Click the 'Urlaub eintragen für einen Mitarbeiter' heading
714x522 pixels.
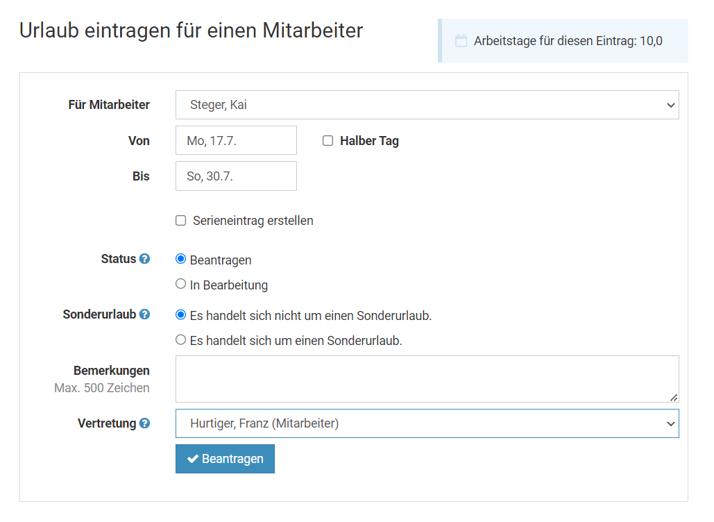(191, 31)
